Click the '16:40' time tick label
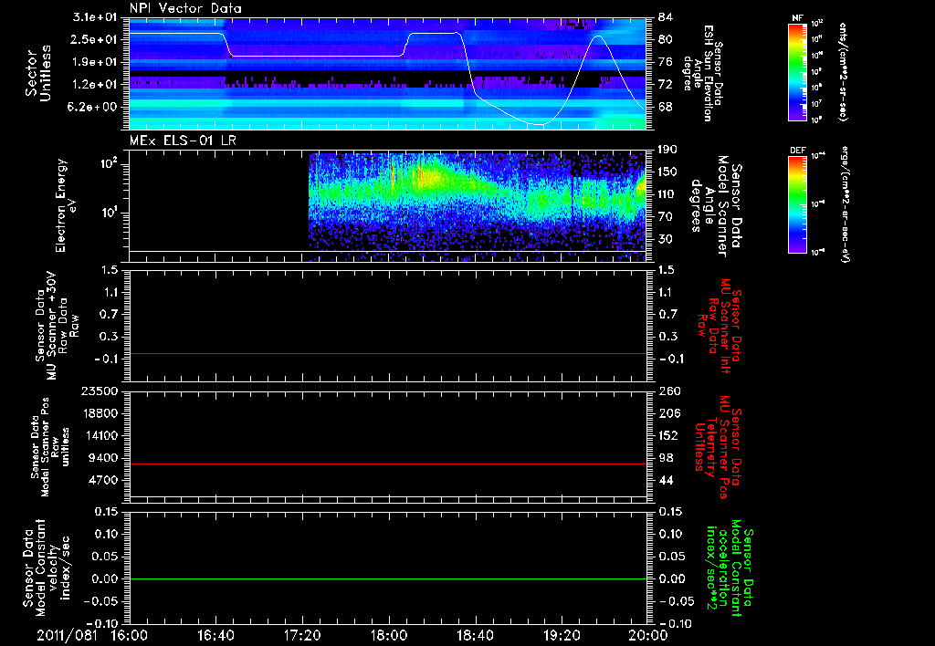Viewport: 935px width, 646px height. click(x=215, y=635)
